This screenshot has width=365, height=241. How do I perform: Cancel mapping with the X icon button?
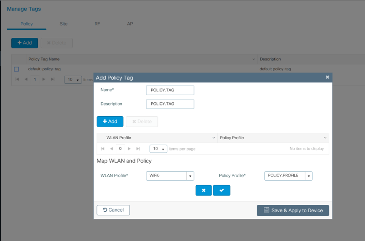[203, 191]
